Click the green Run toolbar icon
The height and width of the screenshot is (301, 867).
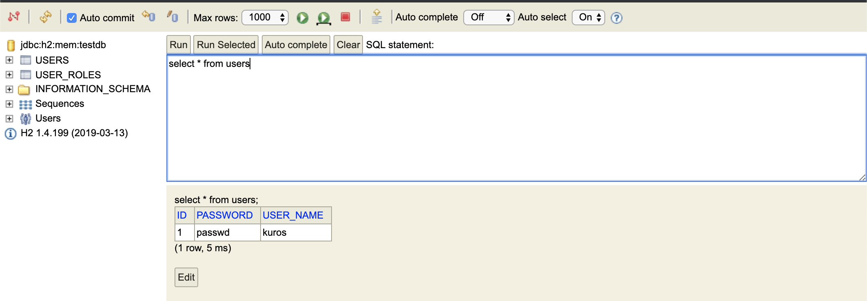coord(302,18)
